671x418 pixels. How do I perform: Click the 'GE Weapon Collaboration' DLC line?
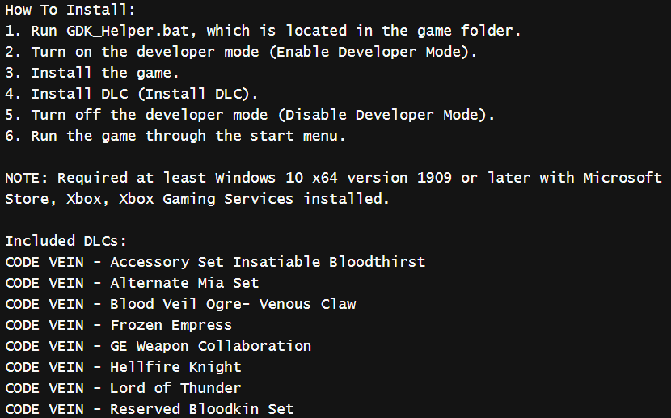pyautogui.click(x=158, y=346)
